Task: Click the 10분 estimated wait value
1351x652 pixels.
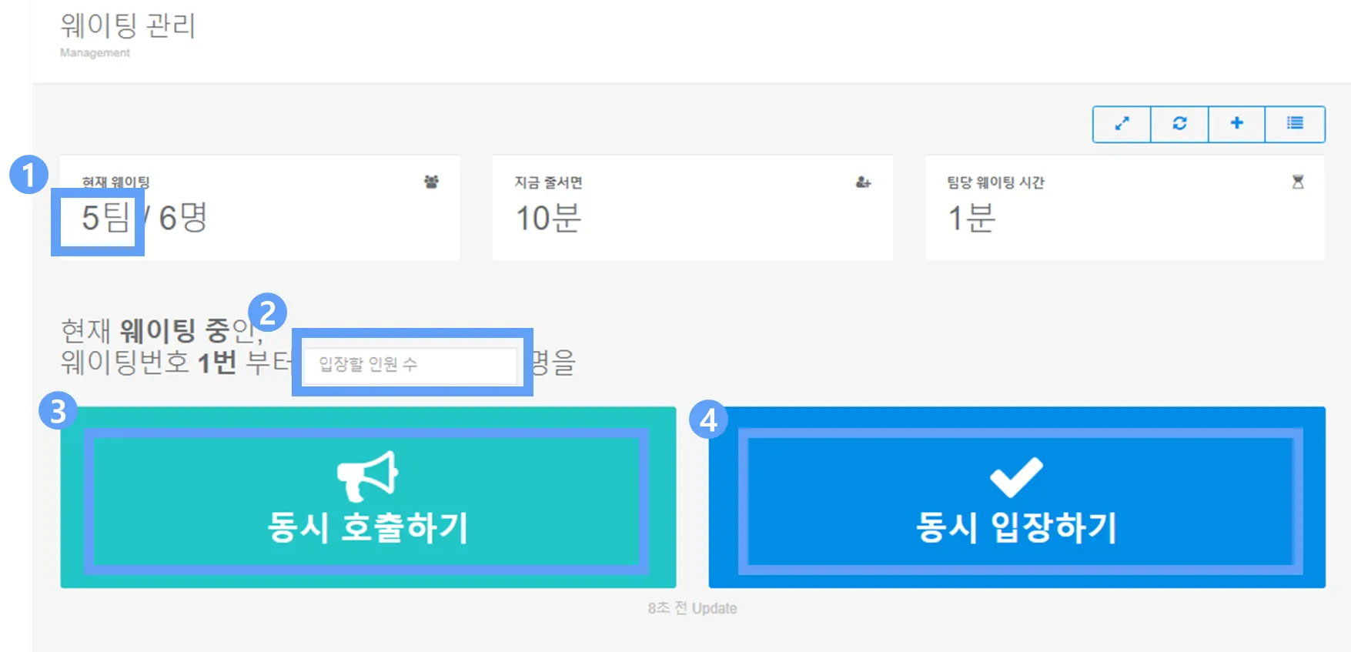Action: [548, 218]
